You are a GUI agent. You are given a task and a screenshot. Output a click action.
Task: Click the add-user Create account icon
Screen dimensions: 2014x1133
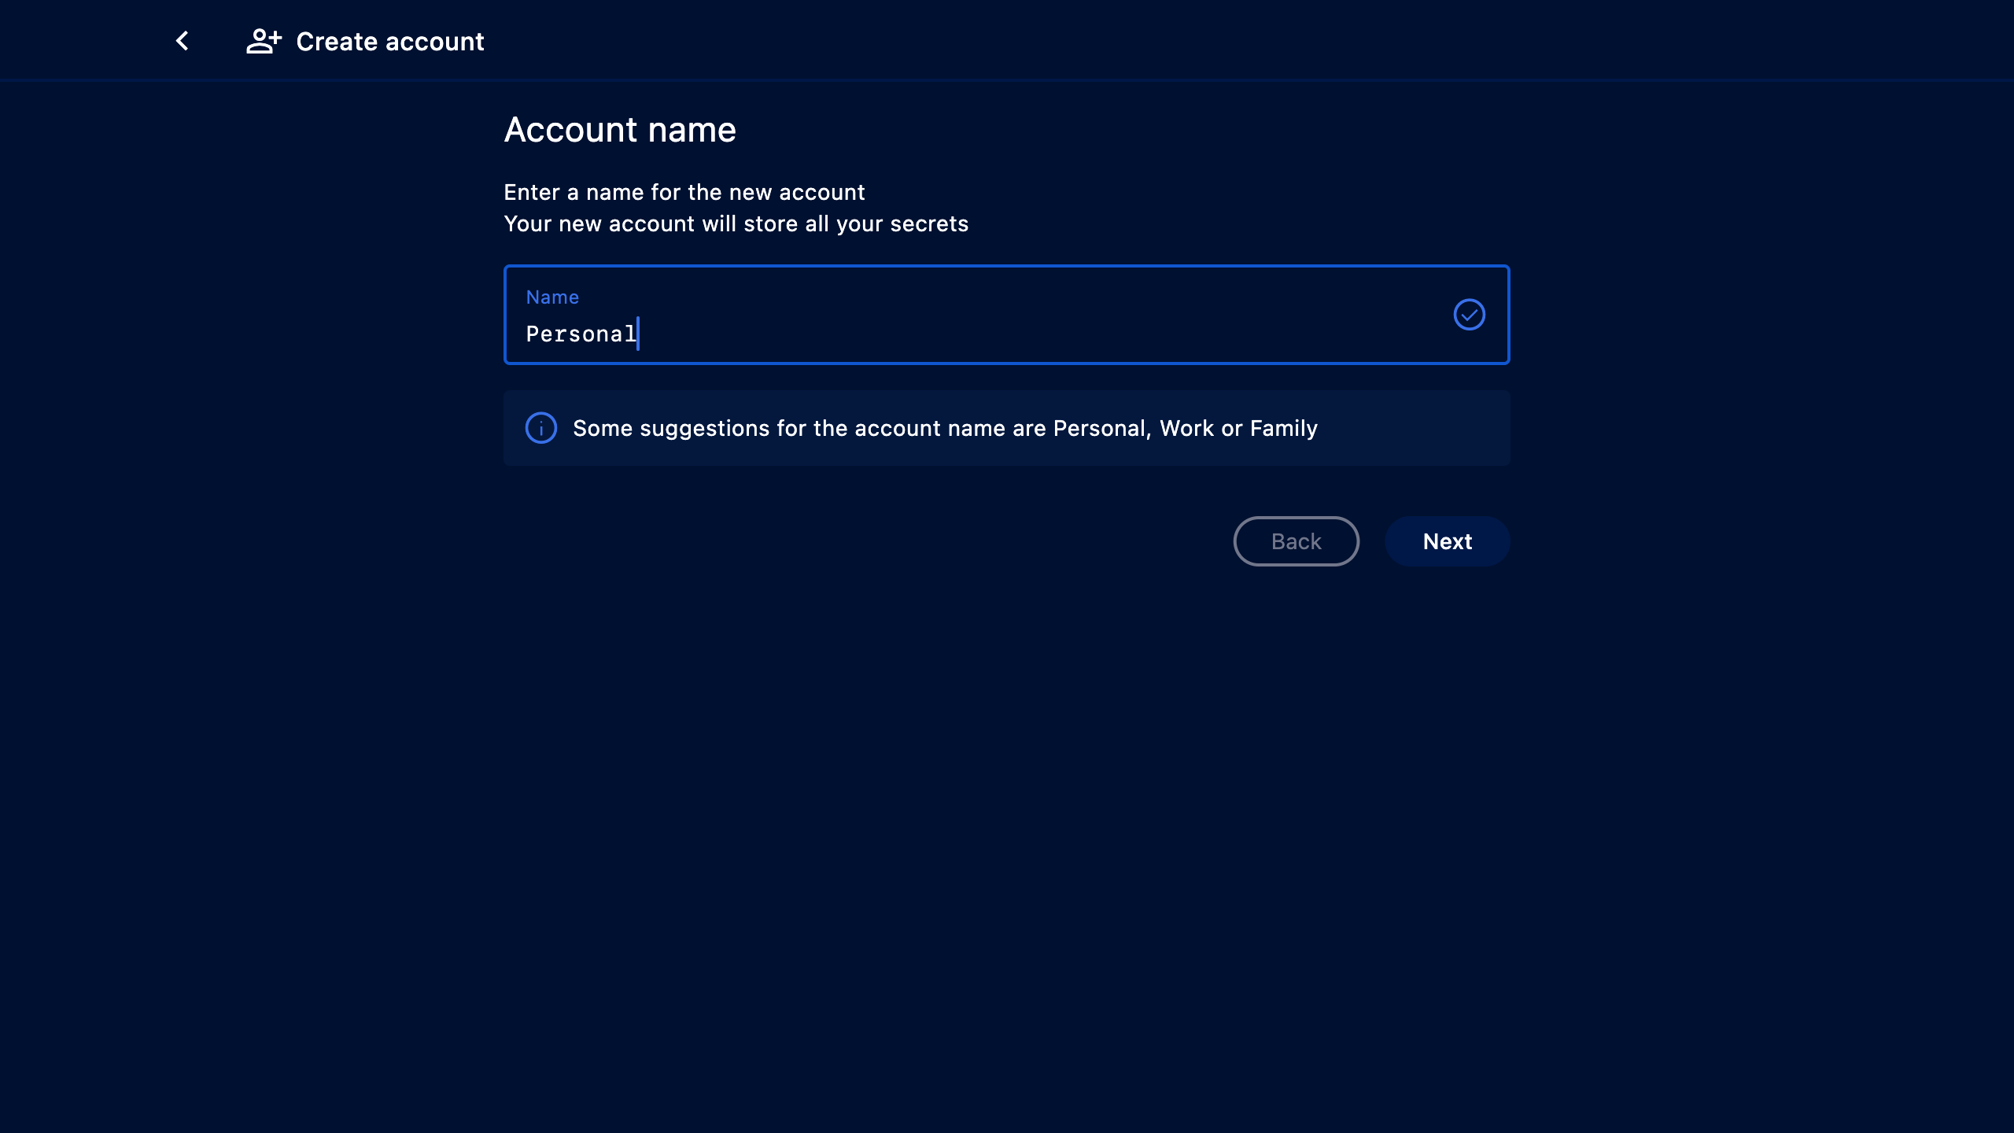[x=264, y=41]
